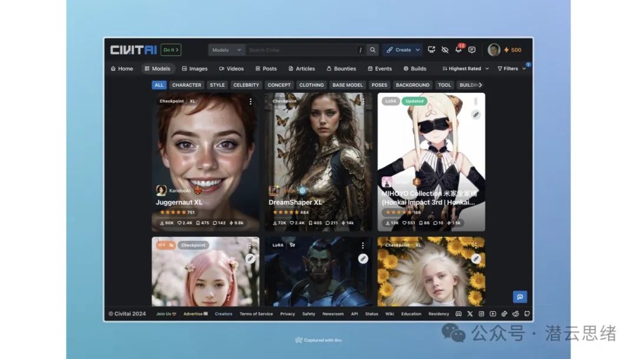Open the Discord link in footer
The width and height of the screenshot is (637, 359).
pyautogui.click(x=459, y=314)
